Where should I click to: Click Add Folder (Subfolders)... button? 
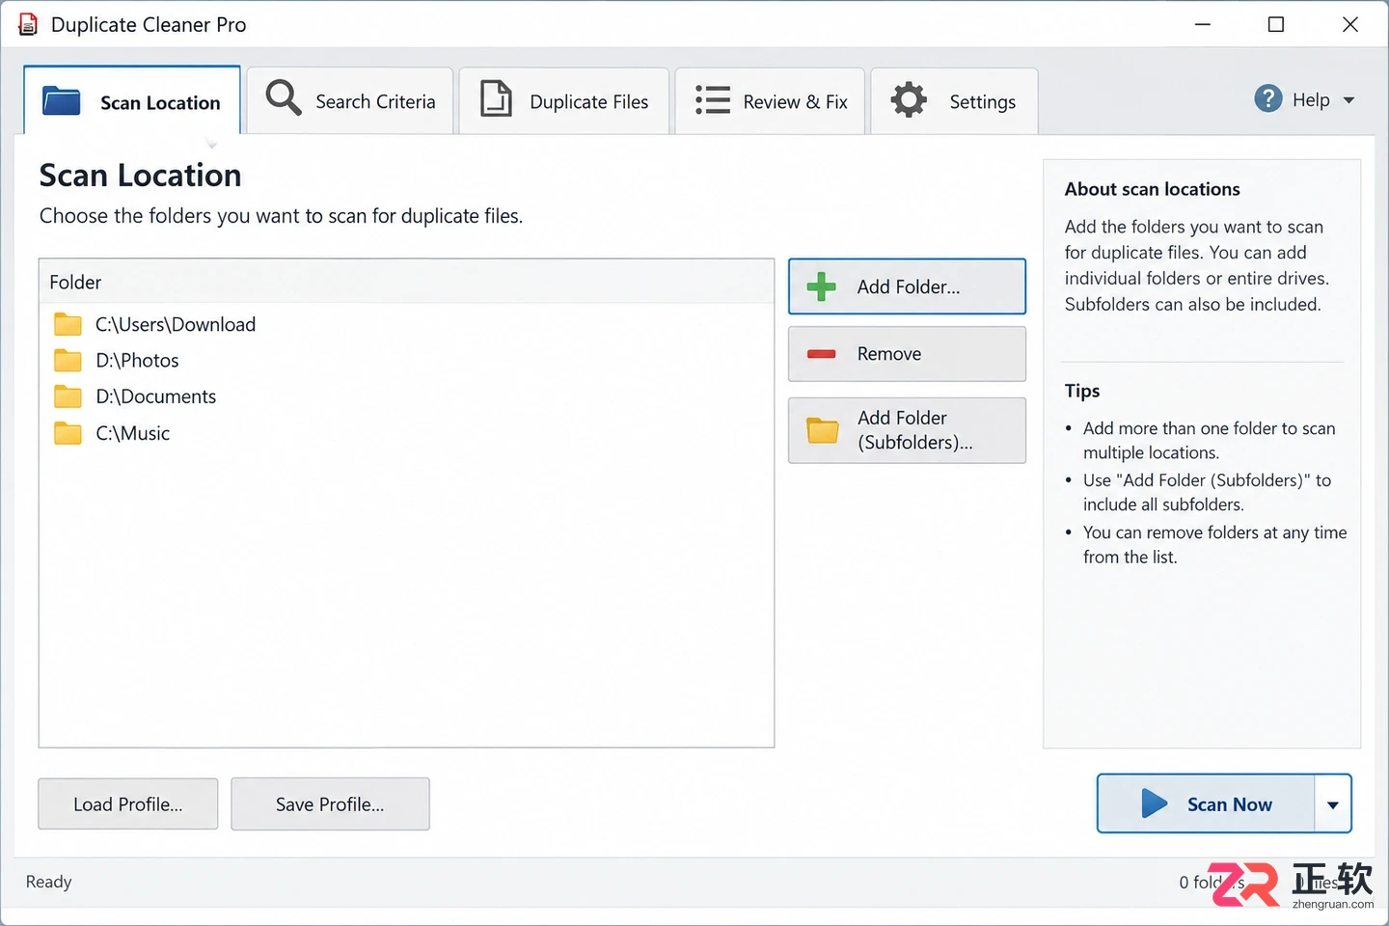[907, 430]
